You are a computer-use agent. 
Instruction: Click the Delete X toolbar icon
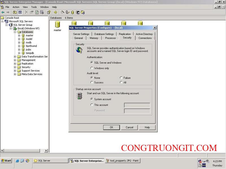(26, 12)
